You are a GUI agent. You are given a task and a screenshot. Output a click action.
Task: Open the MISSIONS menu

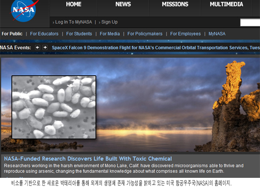click(175, 4)
